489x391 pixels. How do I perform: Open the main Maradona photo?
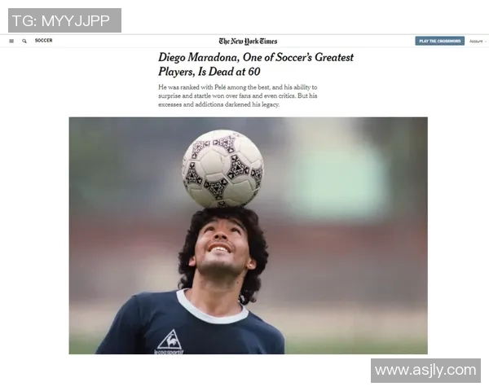click(249, 235)
